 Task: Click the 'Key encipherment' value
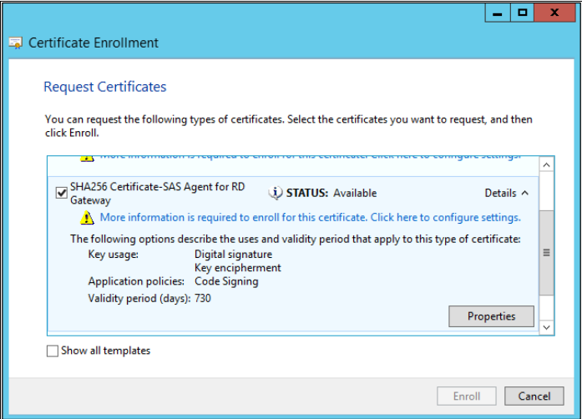click(238, 268)
